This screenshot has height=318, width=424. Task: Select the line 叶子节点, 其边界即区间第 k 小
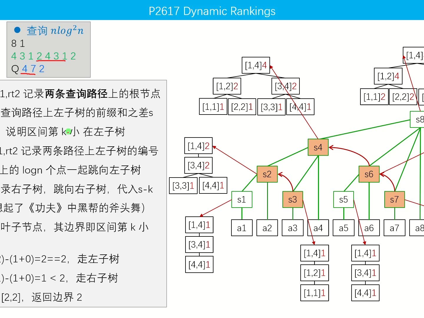coord(74,227)
